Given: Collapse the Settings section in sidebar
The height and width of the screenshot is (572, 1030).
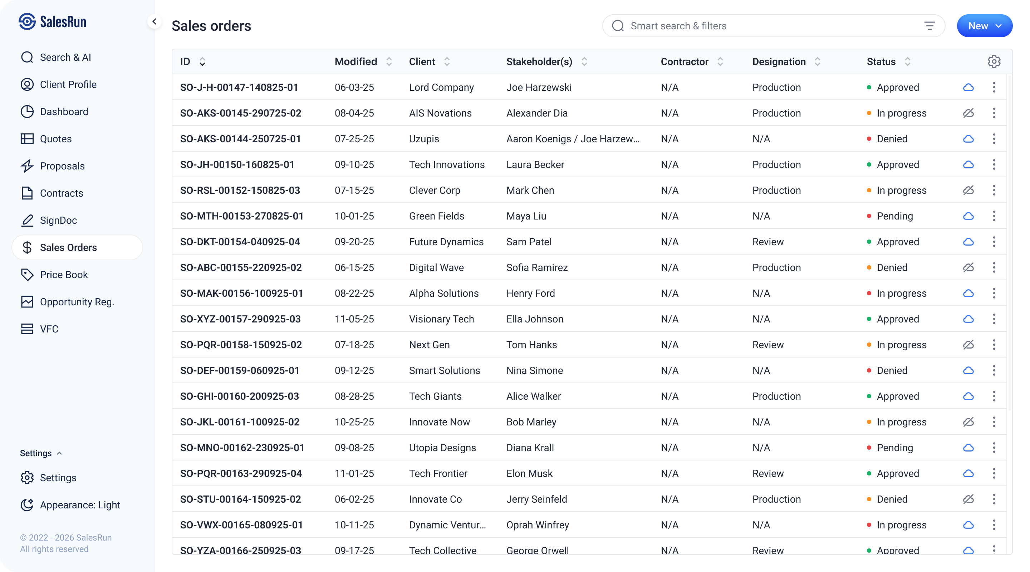Looking at the screenshot, I should point(60,453).
